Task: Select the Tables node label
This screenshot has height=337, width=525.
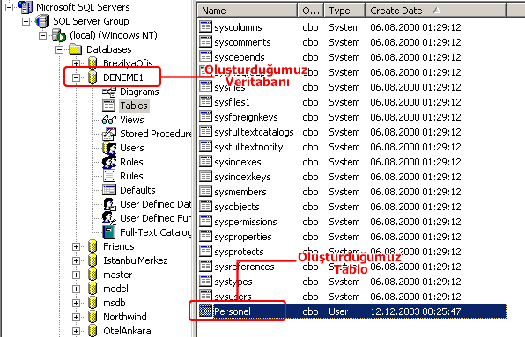Action: 134,106
